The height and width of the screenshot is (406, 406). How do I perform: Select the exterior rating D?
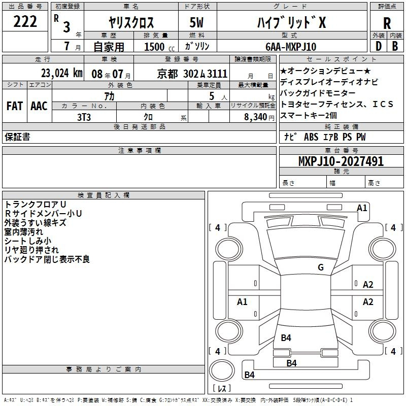pyautogui.click(x=379, y=46)
